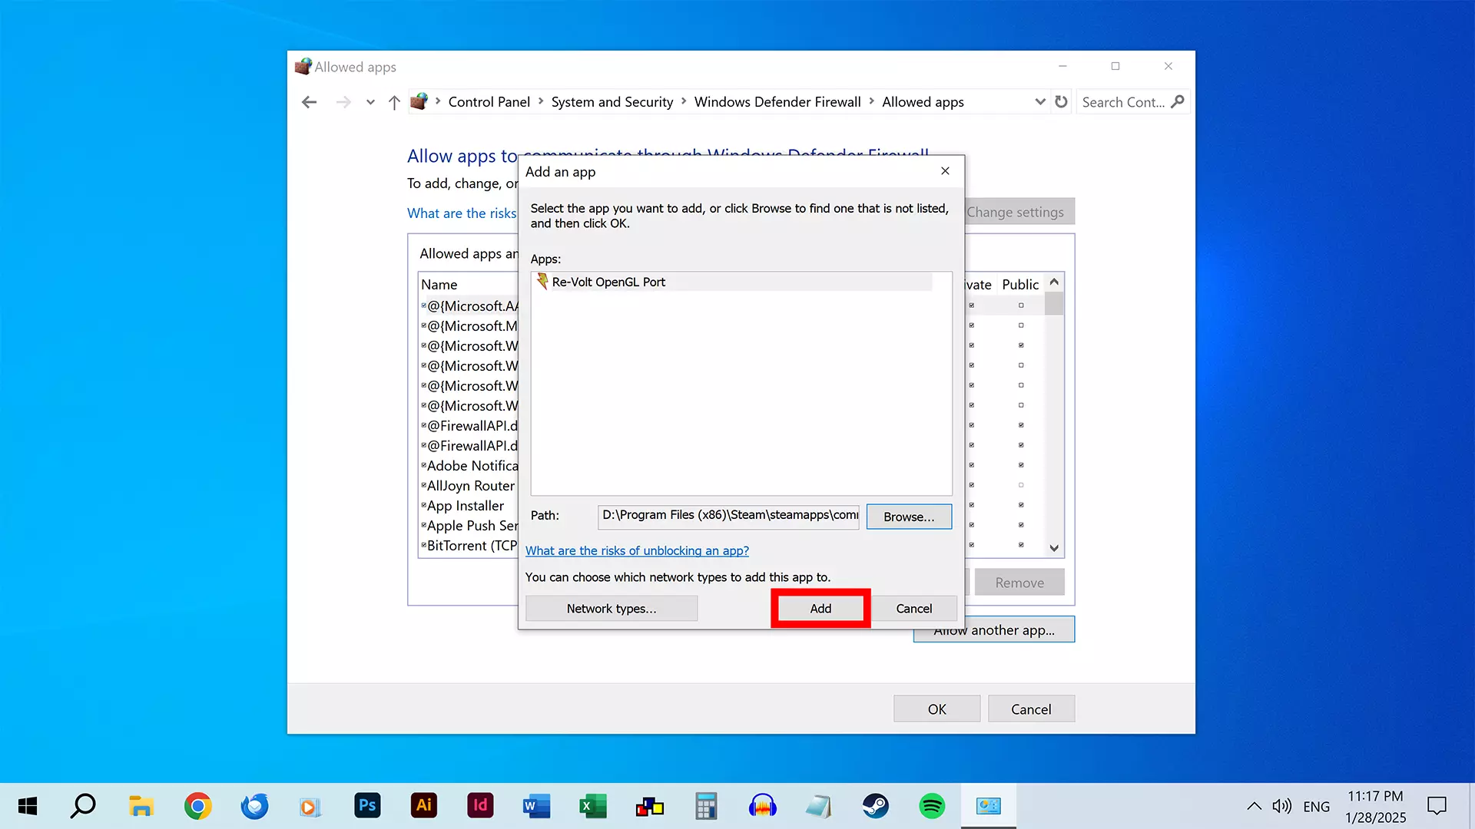Open the recent locations chevron
This screenshot has width=1475, height=829.
370,102
